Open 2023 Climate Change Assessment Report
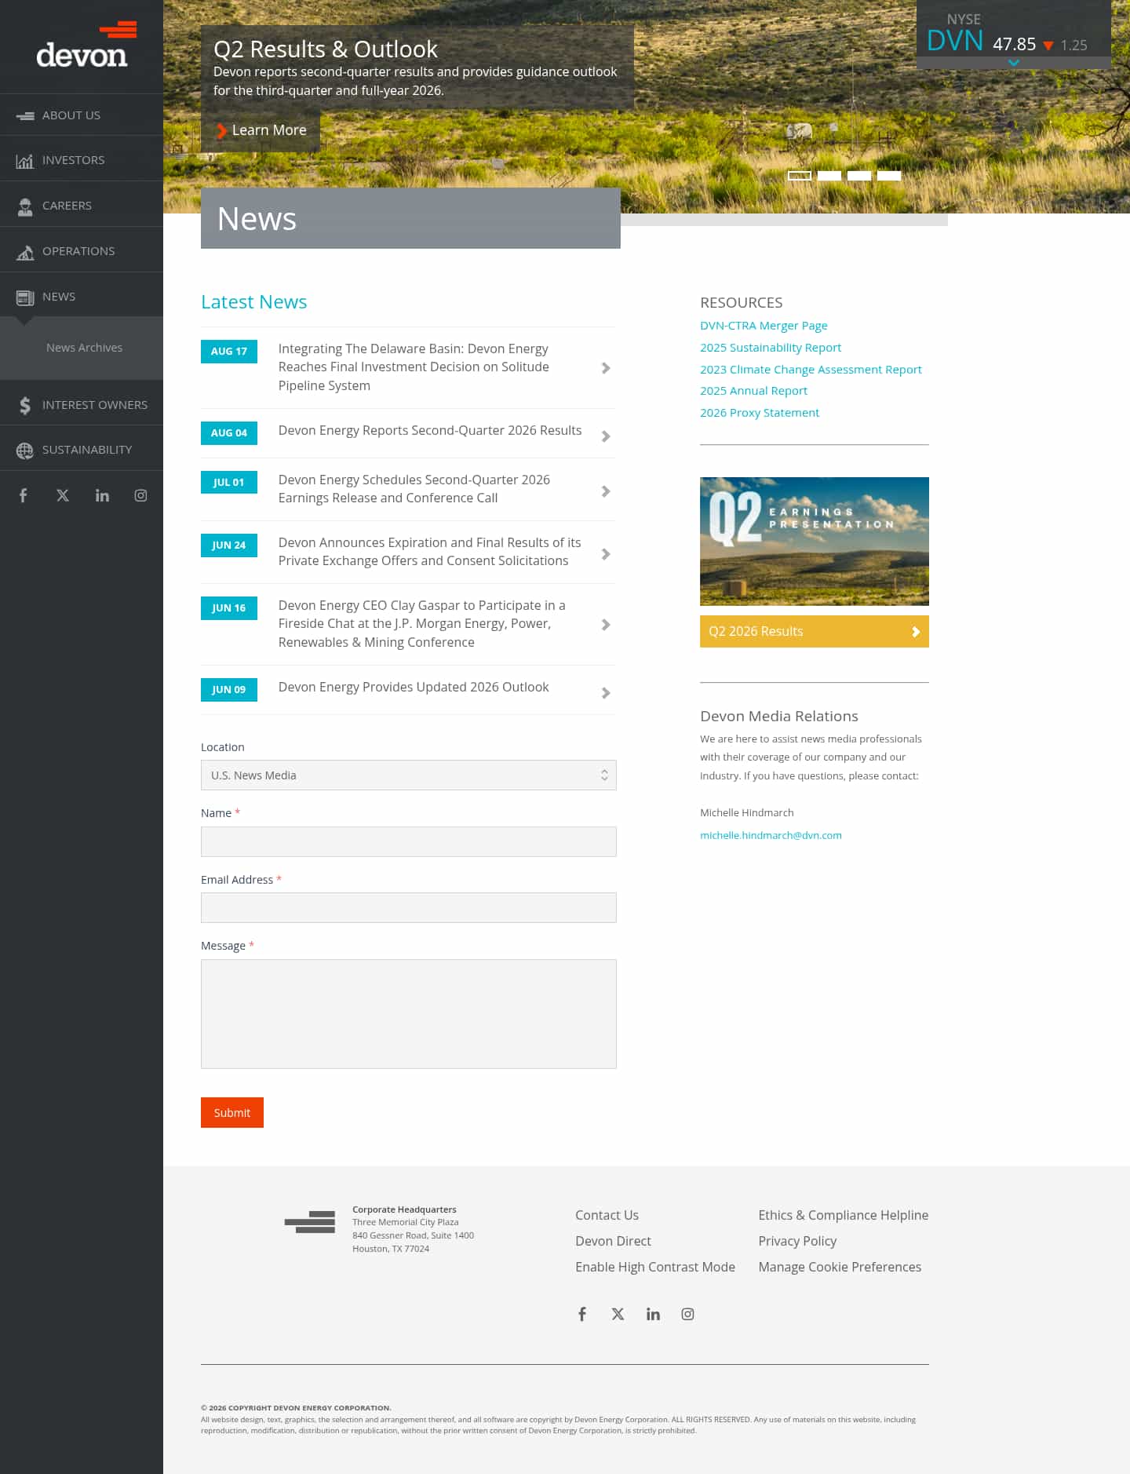 pos(811,370)
